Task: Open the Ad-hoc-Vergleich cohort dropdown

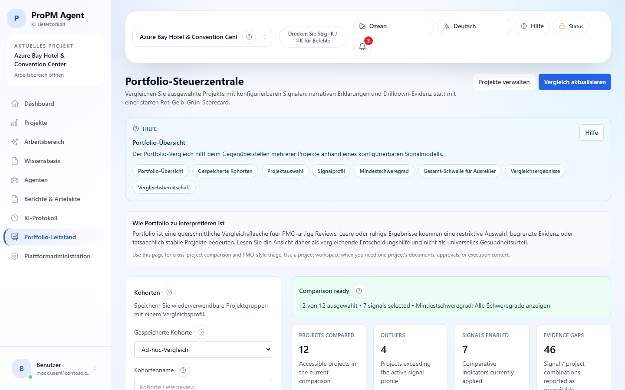Action: [203, 349]
